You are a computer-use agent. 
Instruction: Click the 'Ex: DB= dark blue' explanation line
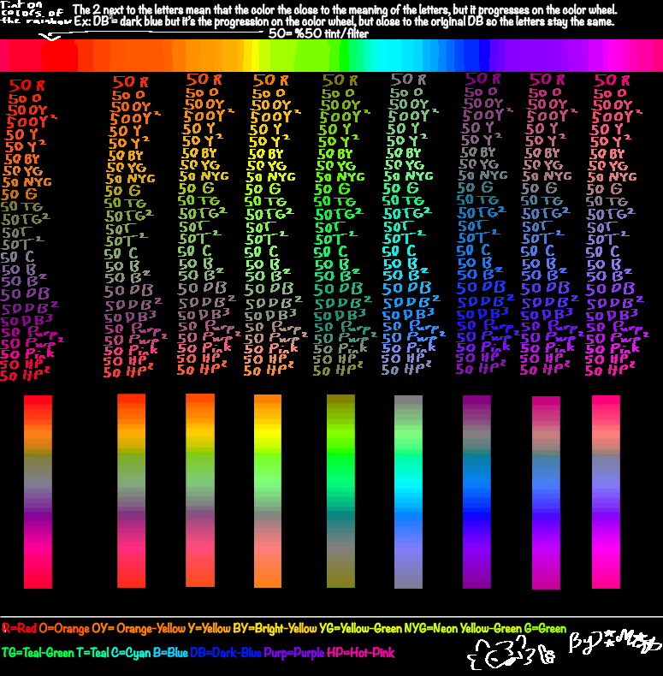coord(342,21)
